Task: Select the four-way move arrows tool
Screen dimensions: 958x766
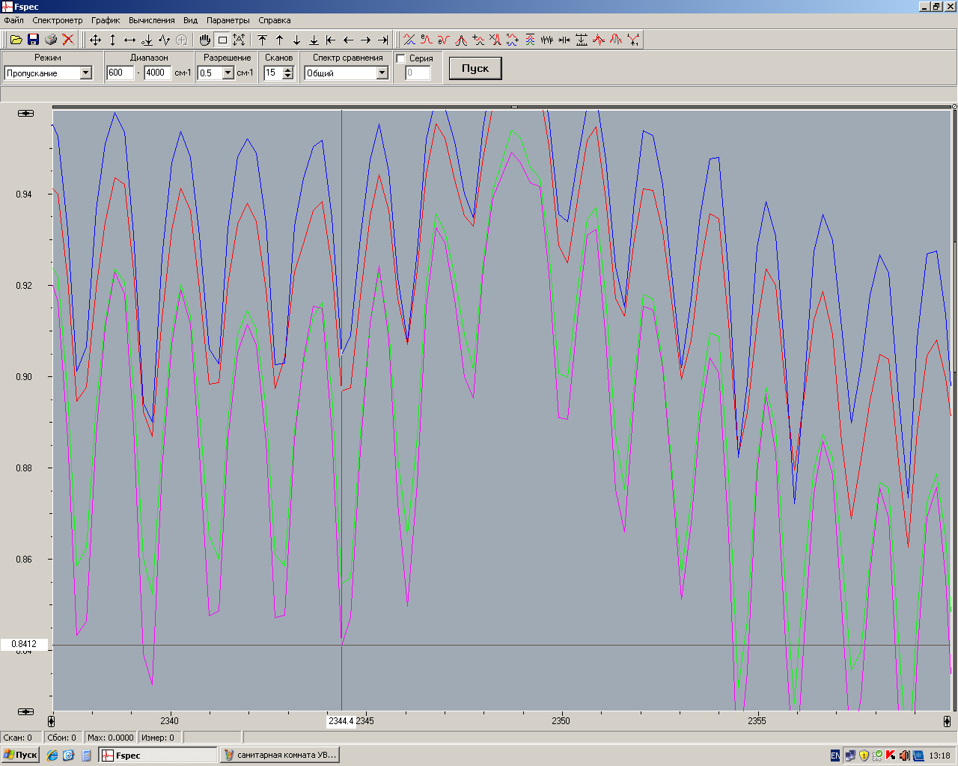Action: (x=95, y=40)
